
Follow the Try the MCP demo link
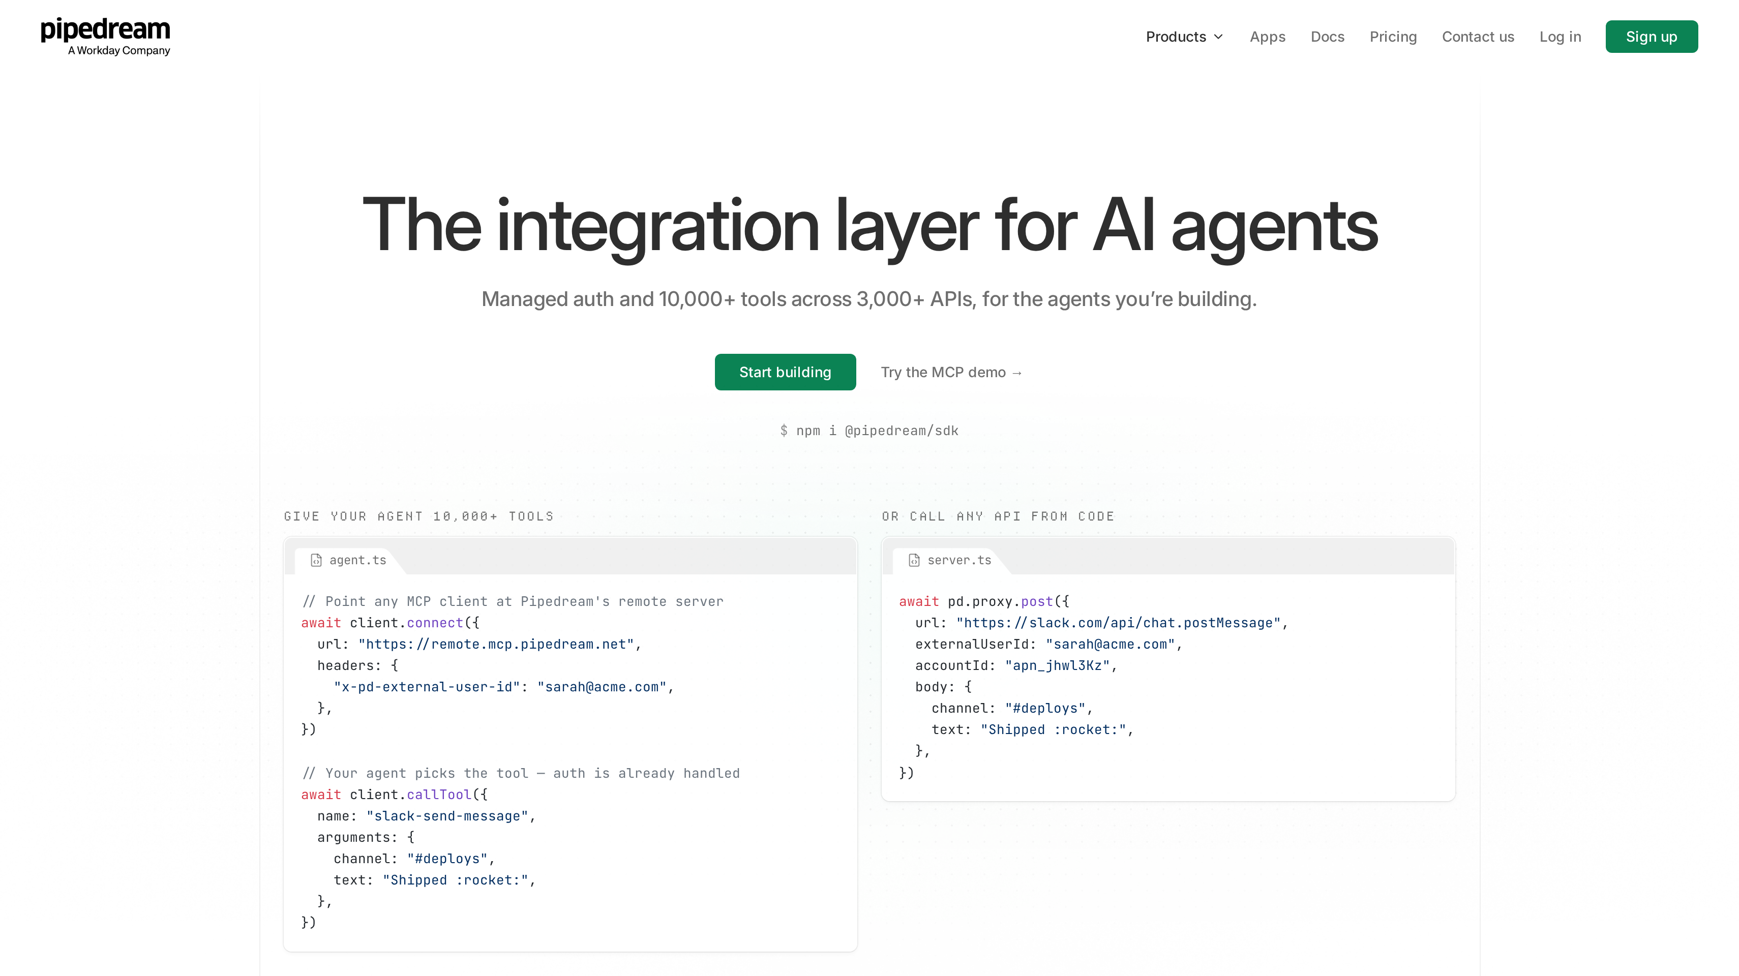951,373
